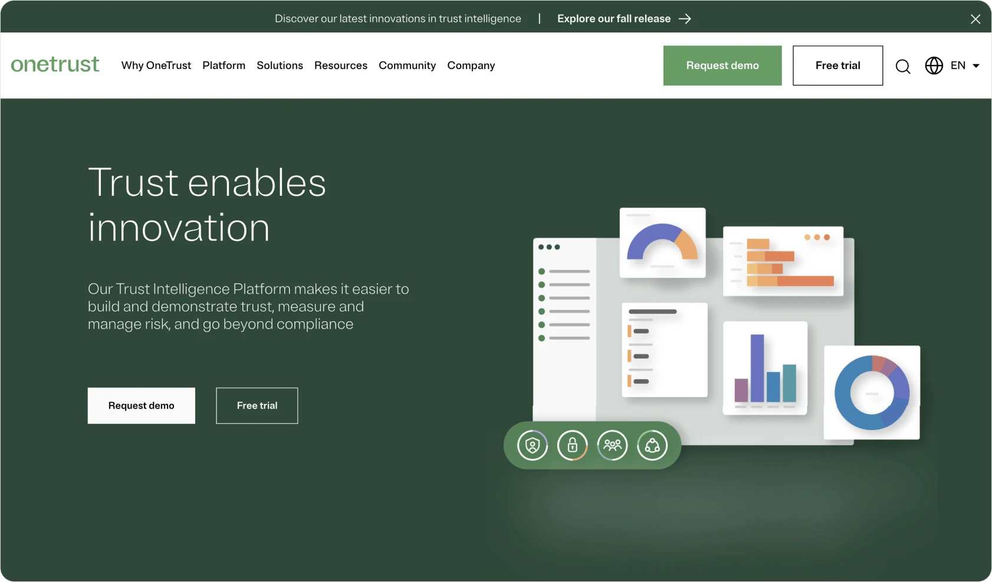992x582 pixels.
Task: Click the outlined Free trial hero button
Action: coord(257,406)
